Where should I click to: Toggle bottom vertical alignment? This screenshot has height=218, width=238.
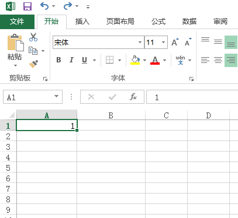pyautogui.click(x=231, y=42)
